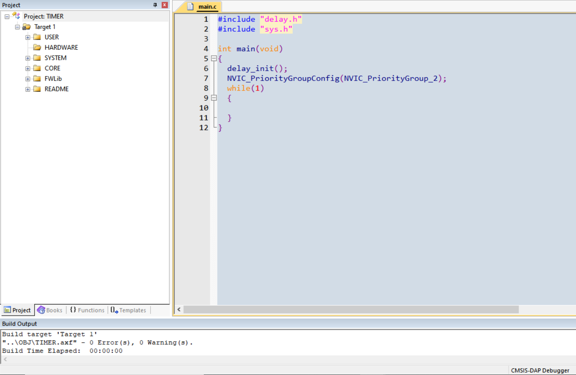
Task: Select the FWLib tree label
Action: pyautogui.click(x=53, y=78)
